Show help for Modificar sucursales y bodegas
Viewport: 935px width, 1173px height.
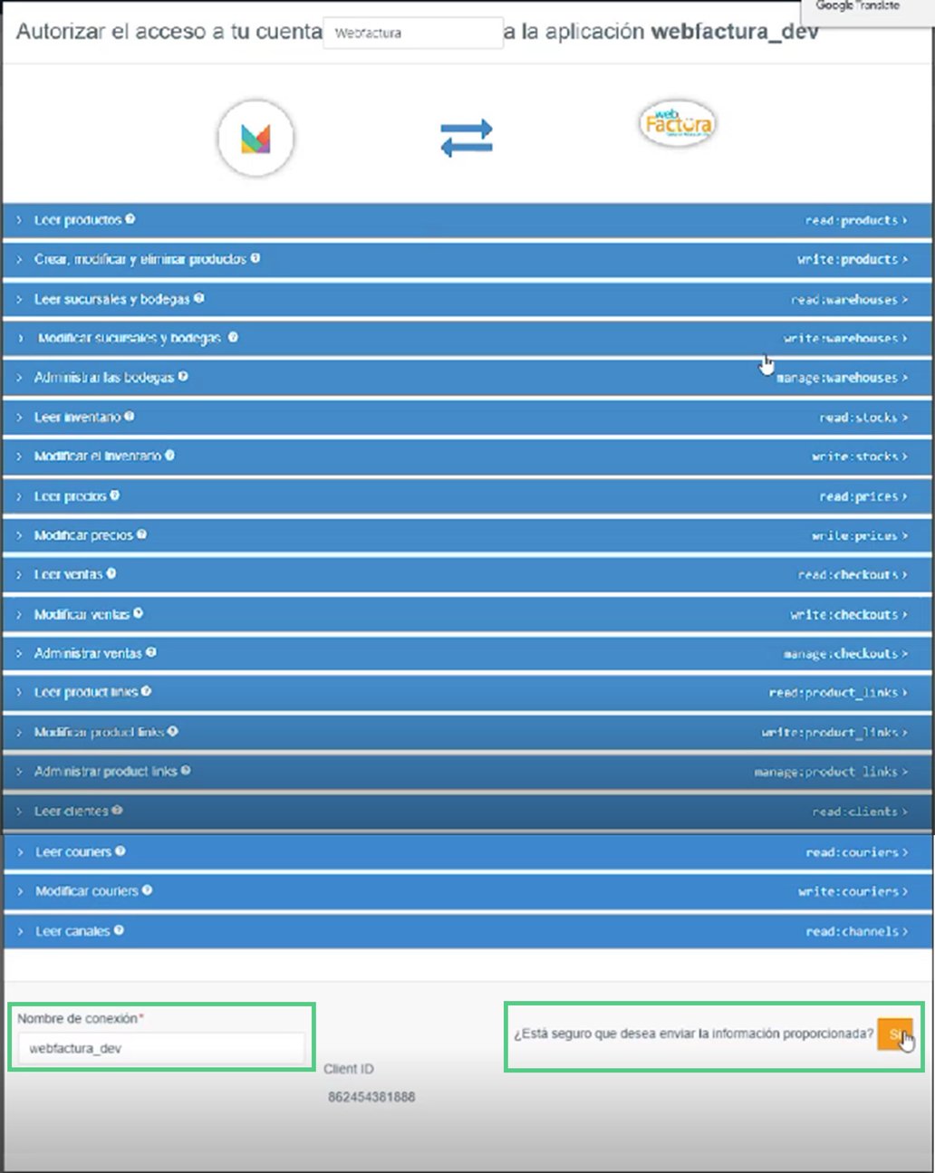click(233, 337)
